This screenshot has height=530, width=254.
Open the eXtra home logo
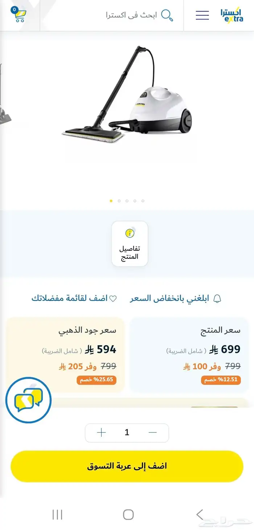232,16
